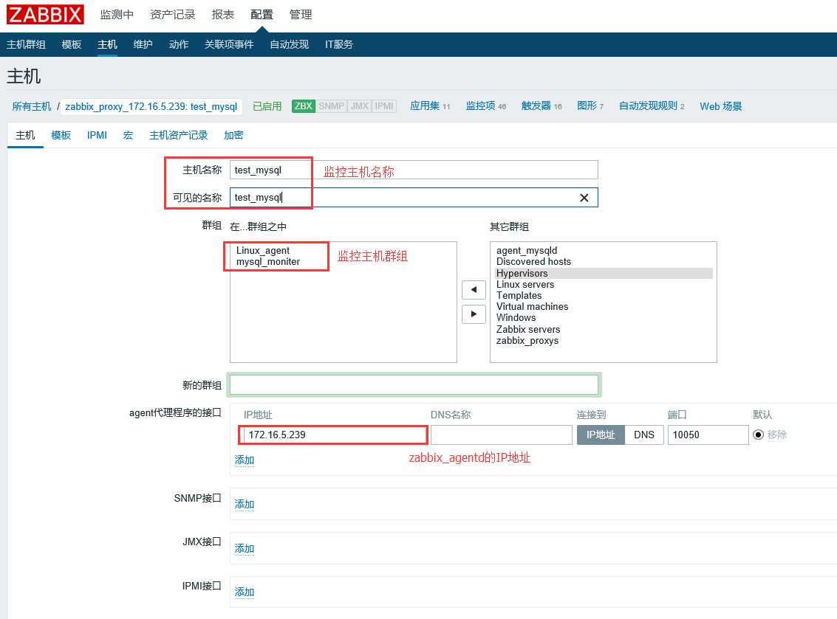Click 添加 for JMX接口
This screenshot has width=837, height=619.
click(245, 548)
